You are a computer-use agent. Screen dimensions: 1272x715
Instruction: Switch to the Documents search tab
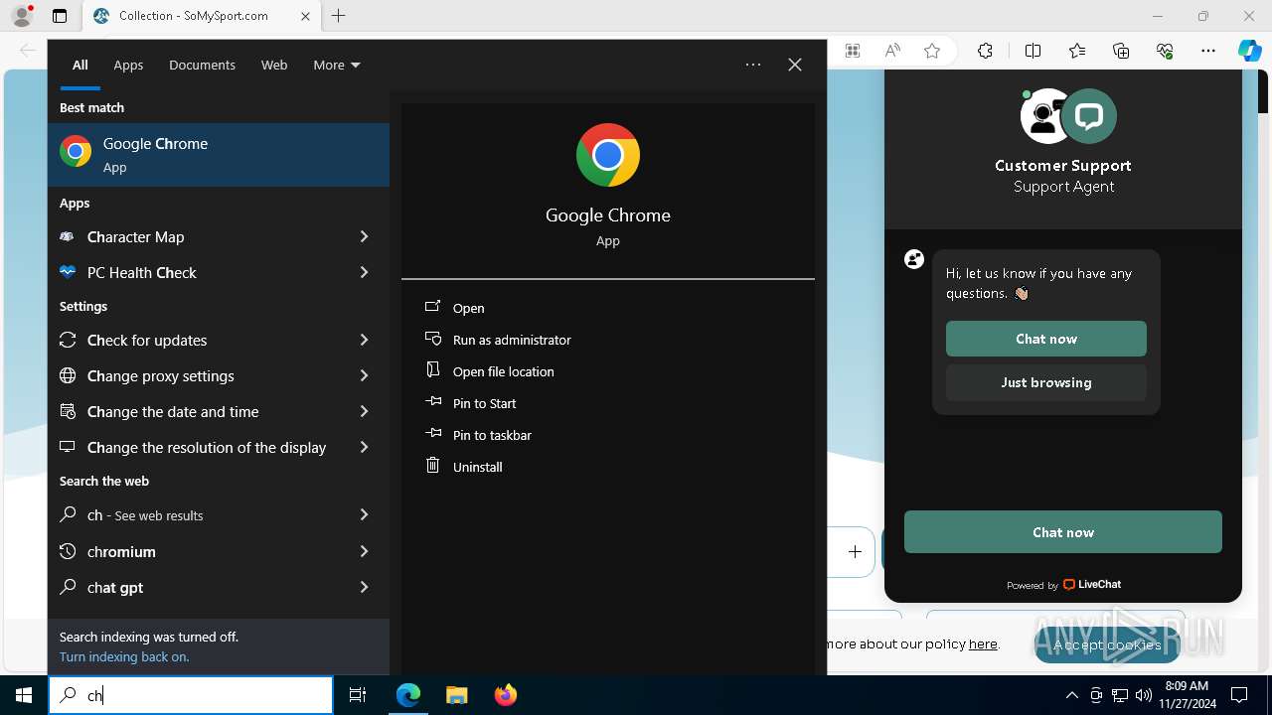(202, 65)
